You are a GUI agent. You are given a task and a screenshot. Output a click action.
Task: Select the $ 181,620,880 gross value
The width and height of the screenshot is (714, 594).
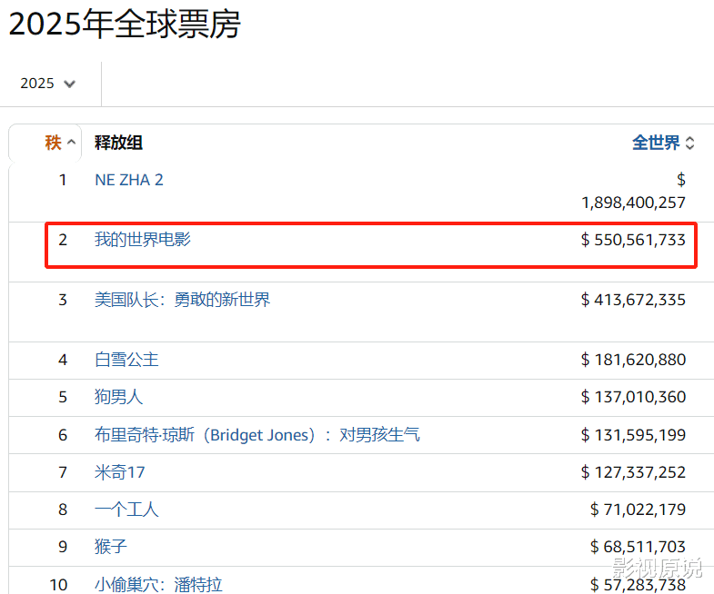coord(633,360)
